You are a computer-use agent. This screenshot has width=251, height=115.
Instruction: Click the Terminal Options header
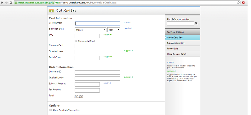pyautogui.click(x=182, y=32)
